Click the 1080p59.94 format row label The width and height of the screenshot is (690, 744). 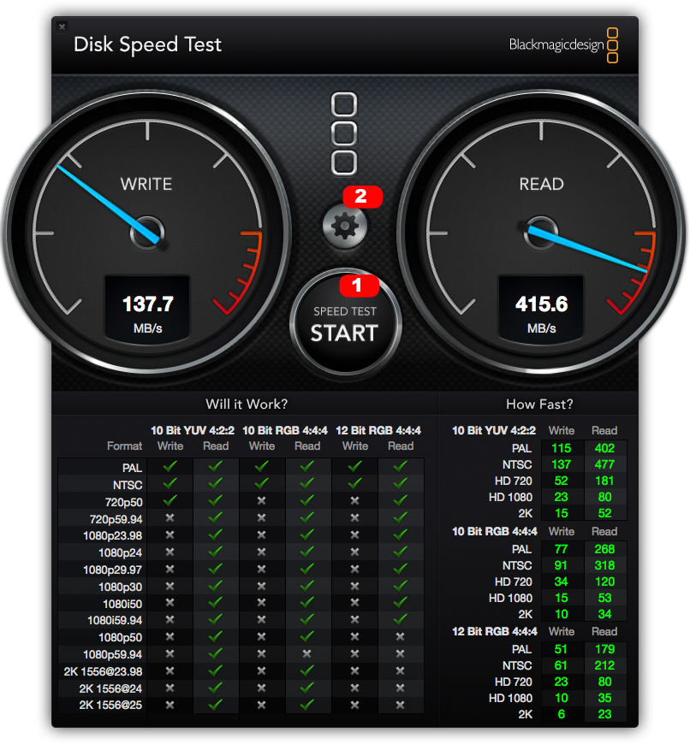(113, 654)
